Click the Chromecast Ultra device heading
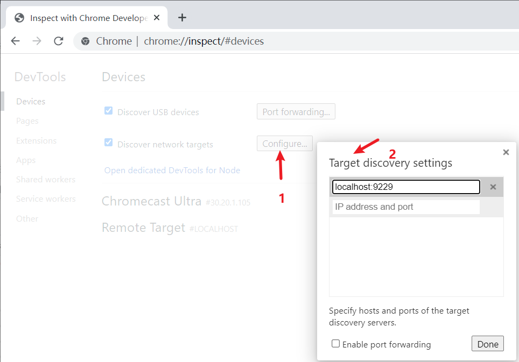This screenshot has width=519, height=362. (152, 201)
